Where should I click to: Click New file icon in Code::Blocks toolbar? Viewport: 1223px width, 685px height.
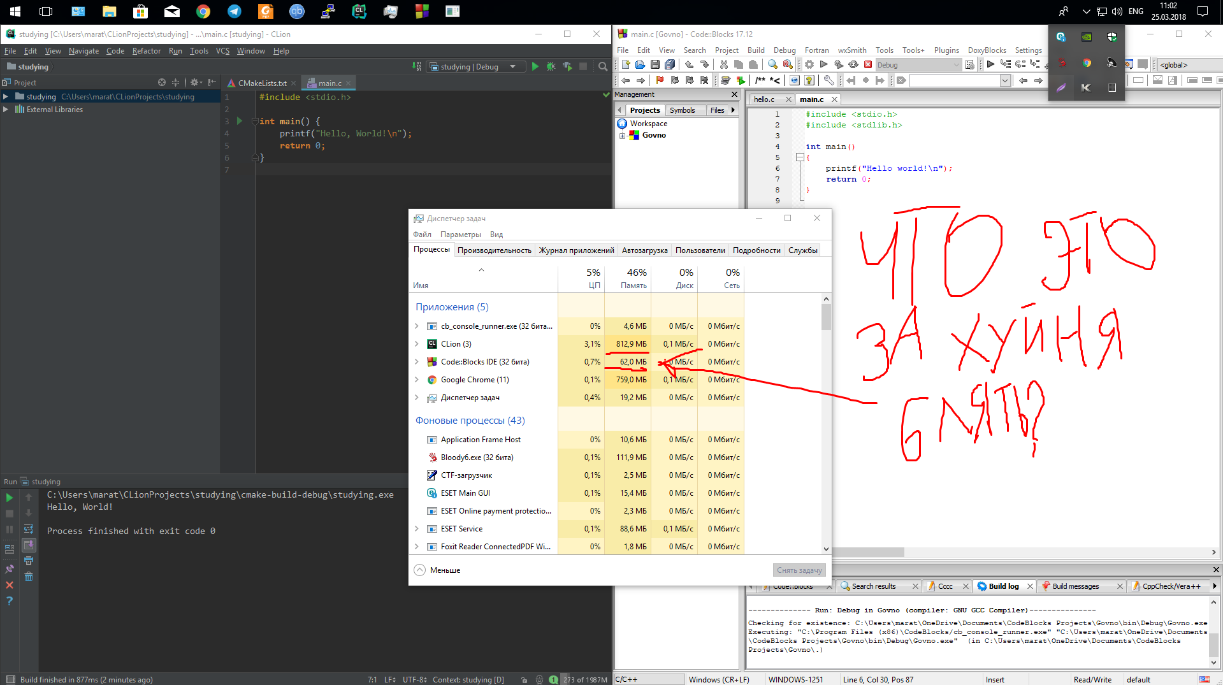pos(626,64)
